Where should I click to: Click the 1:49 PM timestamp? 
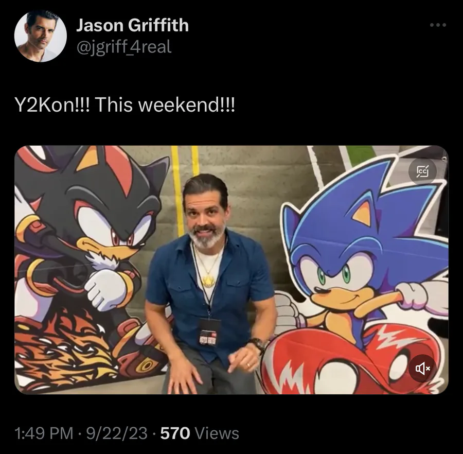click(x=43, y=433)
